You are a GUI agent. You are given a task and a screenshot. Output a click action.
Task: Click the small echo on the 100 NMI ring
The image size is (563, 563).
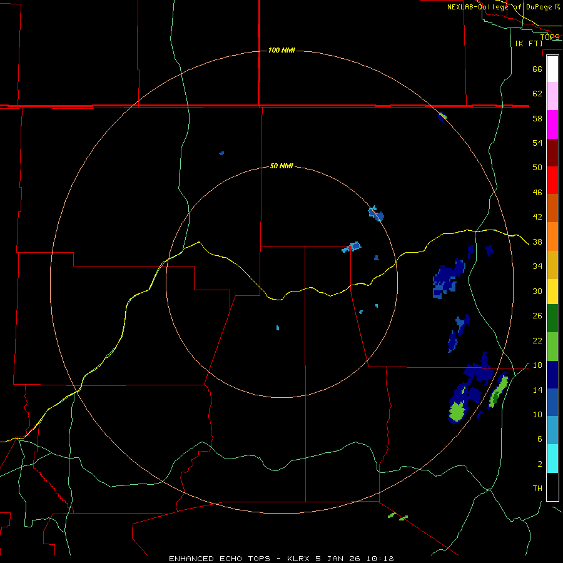[442, 116]
